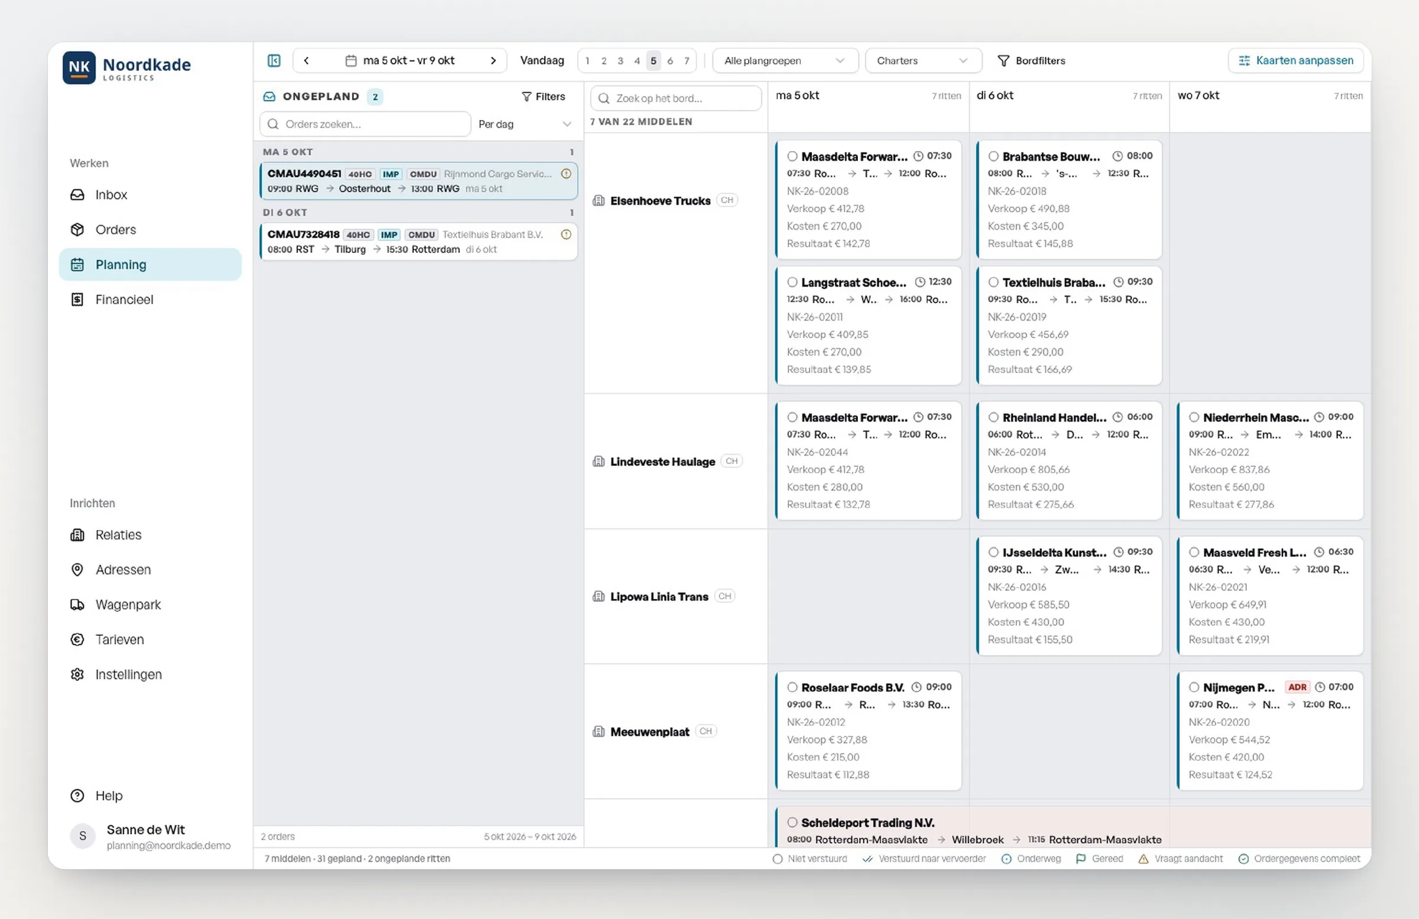The height and width of the screenshot is (919, 1419).
Task: Open Instellingen in the sidebar
Action: pyautogui.click(x=150, y=674)
